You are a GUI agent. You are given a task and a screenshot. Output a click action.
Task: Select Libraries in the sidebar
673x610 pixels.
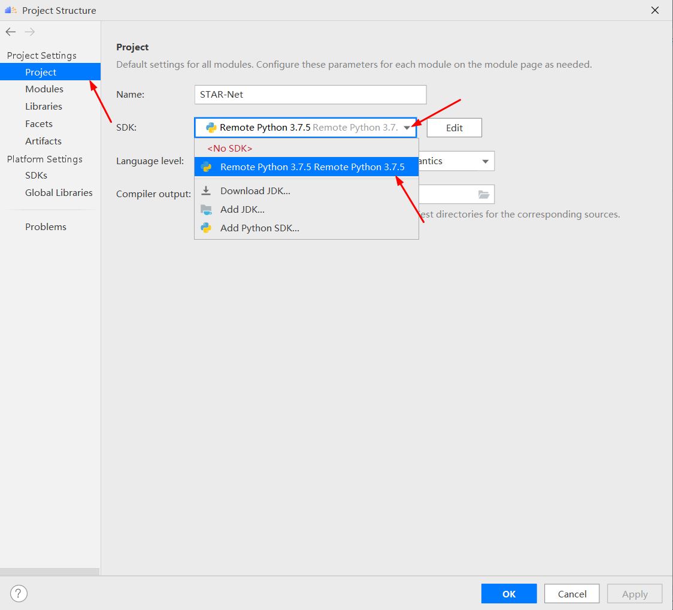44,107
